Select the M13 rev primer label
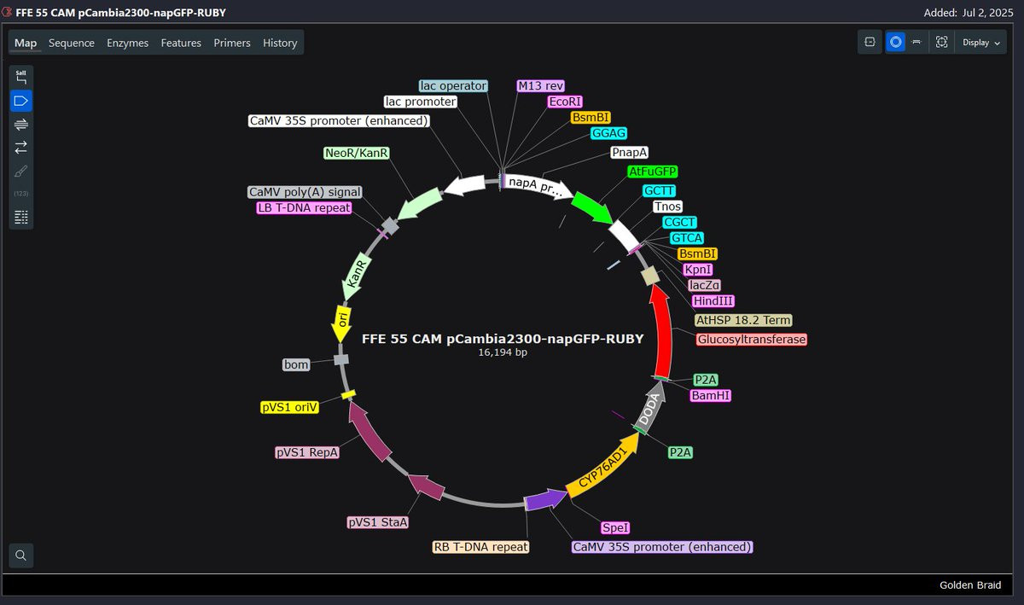Image resolution: width=1024 pixels, height=605 pixels. (x=541, y=85)
